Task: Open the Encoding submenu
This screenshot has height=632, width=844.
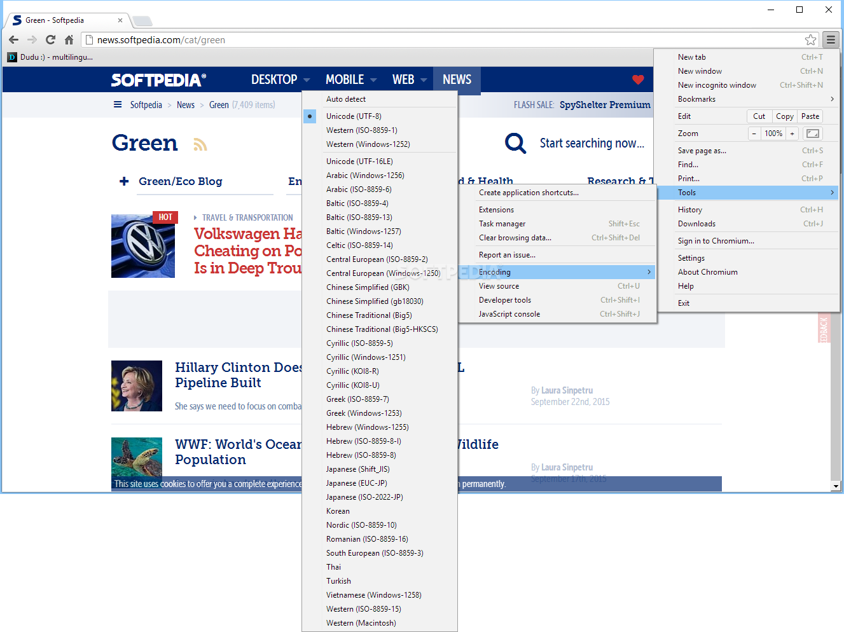Action: point(557,272)
